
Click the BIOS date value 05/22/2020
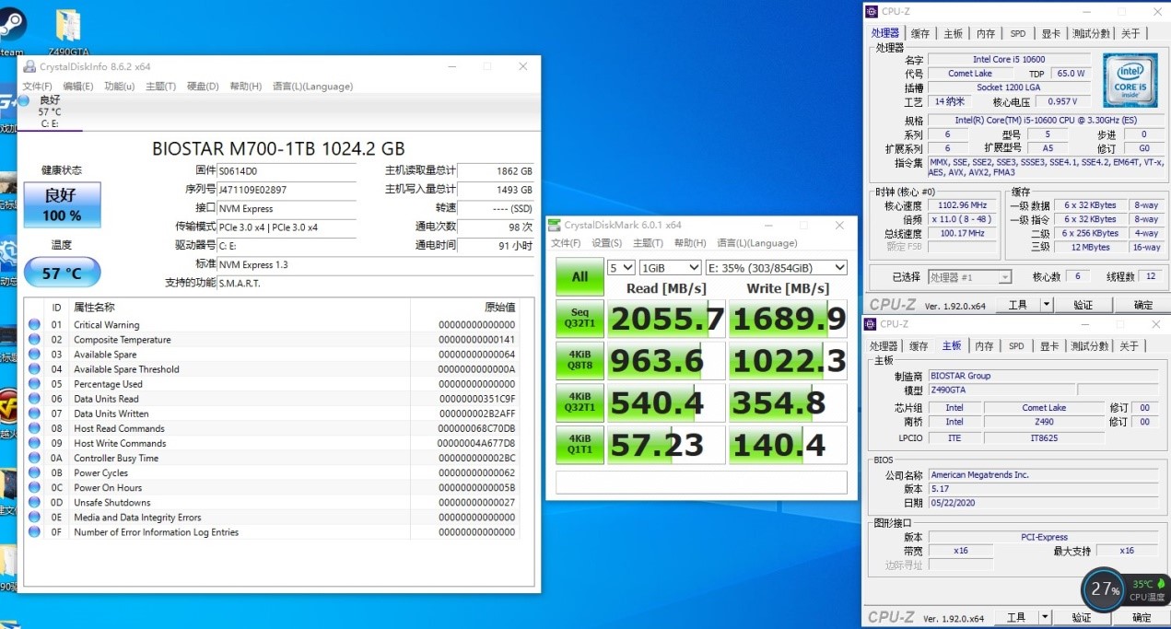(x=1043, y=503)
